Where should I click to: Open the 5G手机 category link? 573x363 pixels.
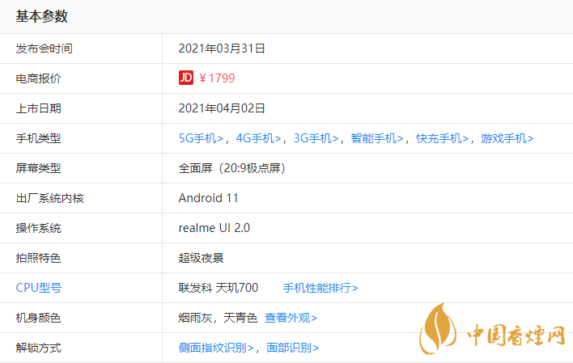[201, 138]
